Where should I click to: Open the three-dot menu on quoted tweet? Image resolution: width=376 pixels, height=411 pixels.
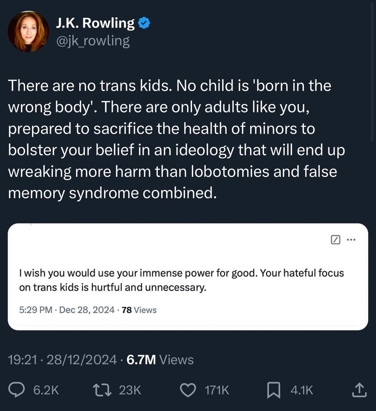pyautogui.click(x=351, y=240)
